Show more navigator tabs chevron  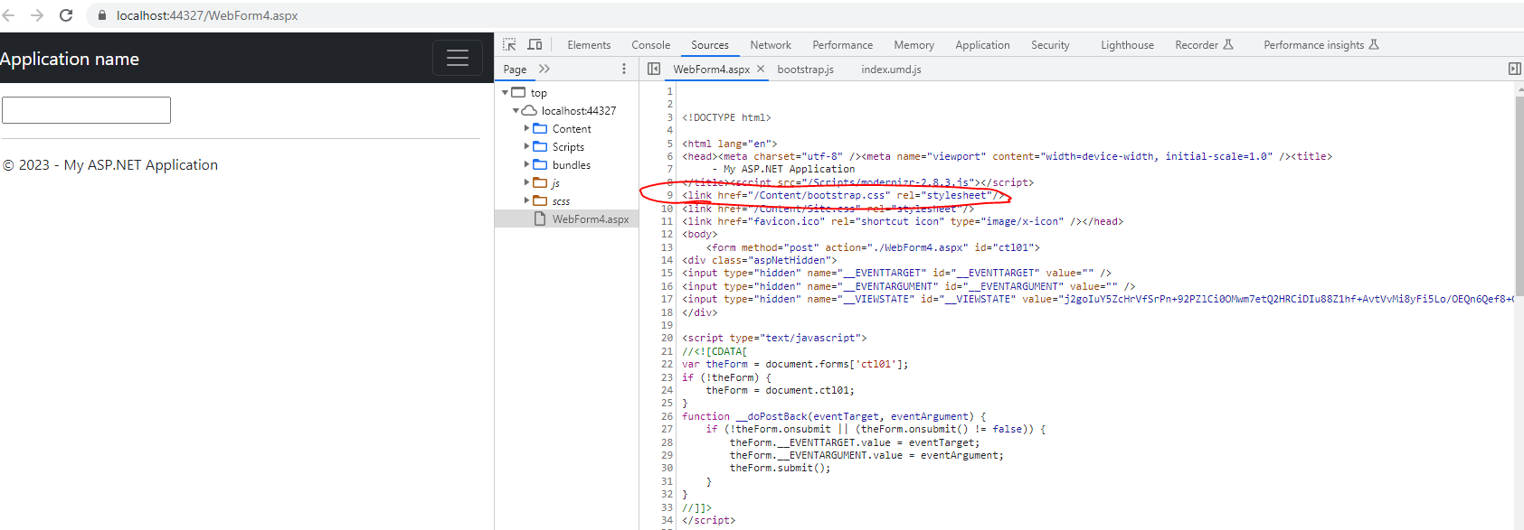click(x=544, y=69)
